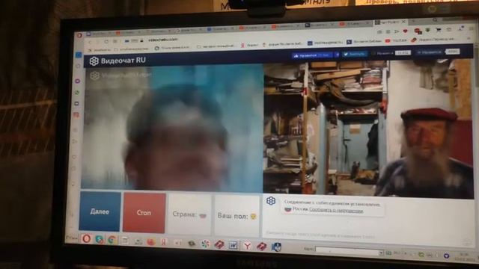The image size is (479, 269).
Task: Click the blue shield taskbar icon
Action: click(276, 247)
